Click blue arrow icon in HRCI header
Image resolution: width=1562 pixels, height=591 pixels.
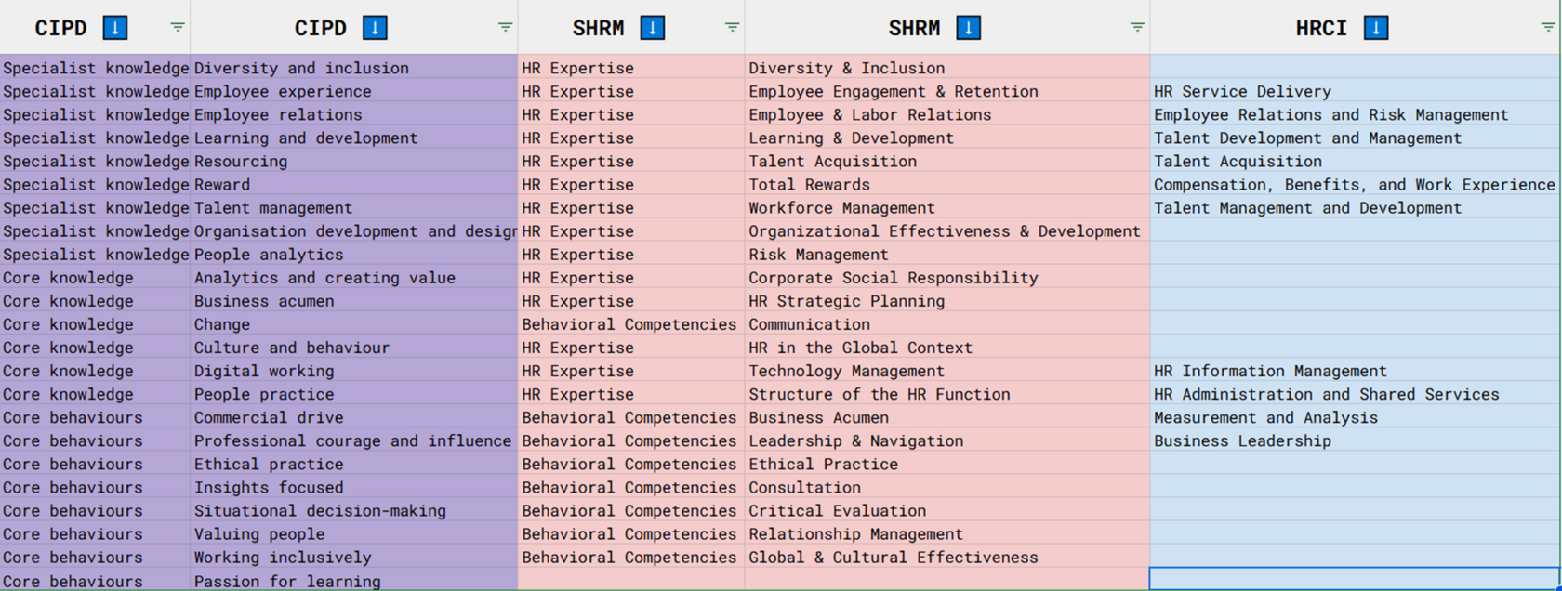(1375, 28)
